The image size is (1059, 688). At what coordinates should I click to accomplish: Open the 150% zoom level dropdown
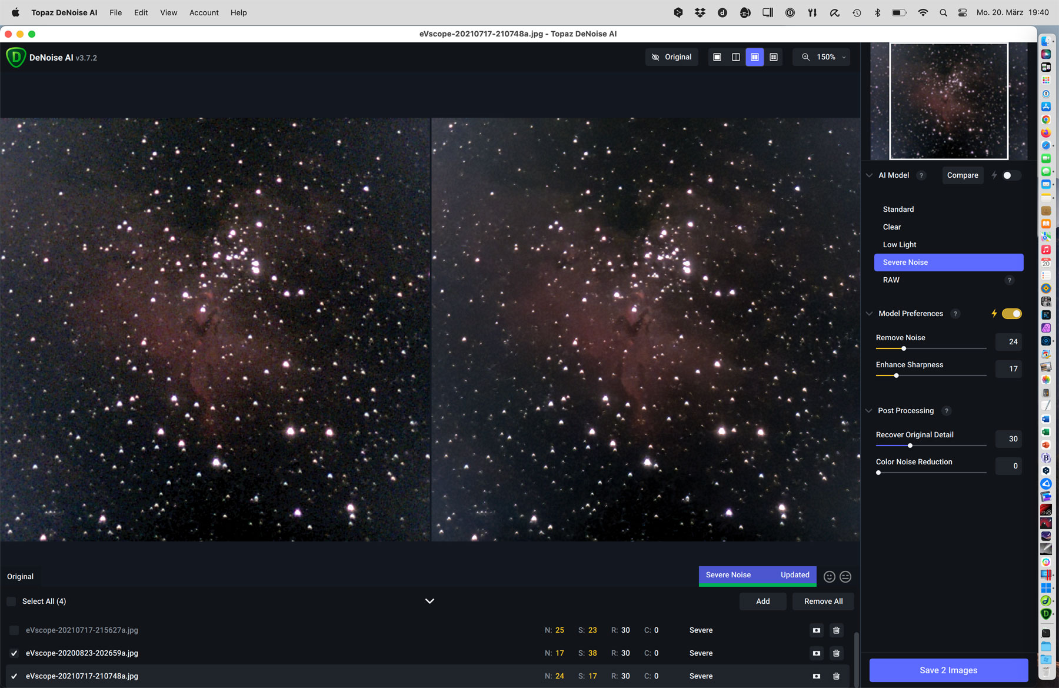822,57
